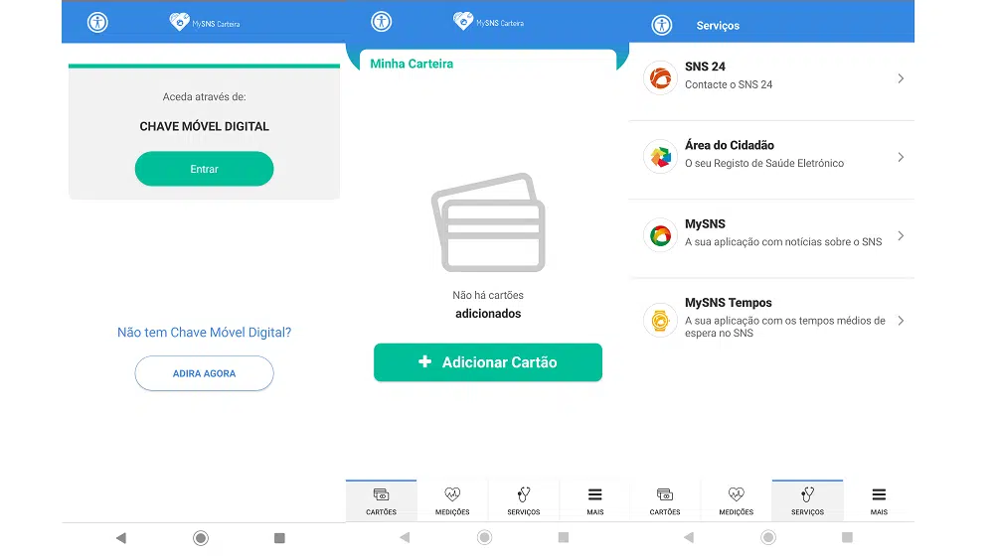
Task: Expand the SNS 24 row chevron
Action: pos(901,78)
